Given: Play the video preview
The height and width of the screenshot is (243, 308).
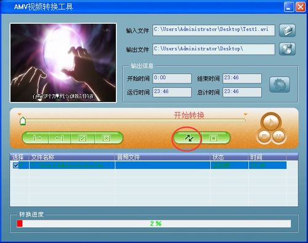Looking at the screenshot, I should pyautogui.click(x=271, y=122).
